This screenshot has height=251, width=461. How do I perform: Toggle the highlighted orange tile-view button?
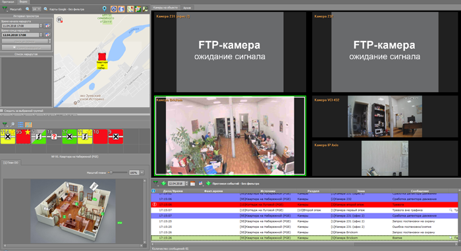pyautogui.click(x=28, y=125)
